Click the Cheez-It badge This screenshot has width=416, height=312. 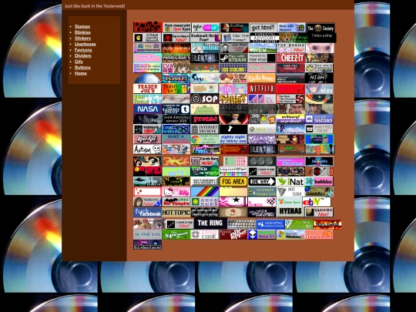pos(290,58)
